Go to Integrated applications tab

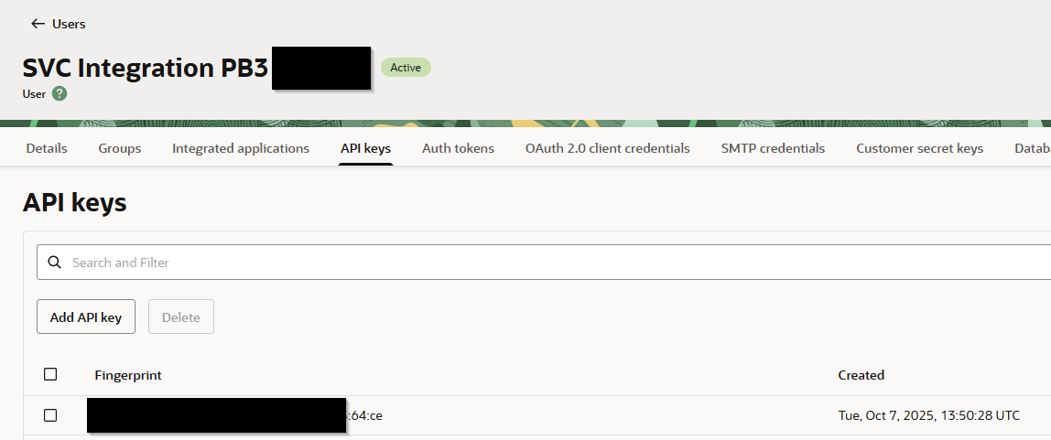pos(241,148)
